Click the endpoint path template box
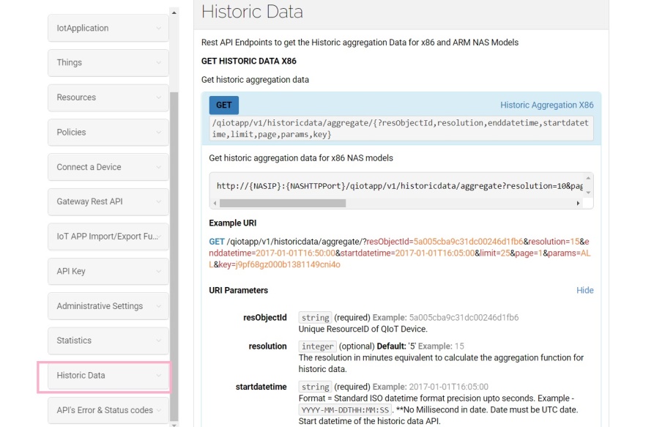Screen dimensions: 665x427 point(401,129)
